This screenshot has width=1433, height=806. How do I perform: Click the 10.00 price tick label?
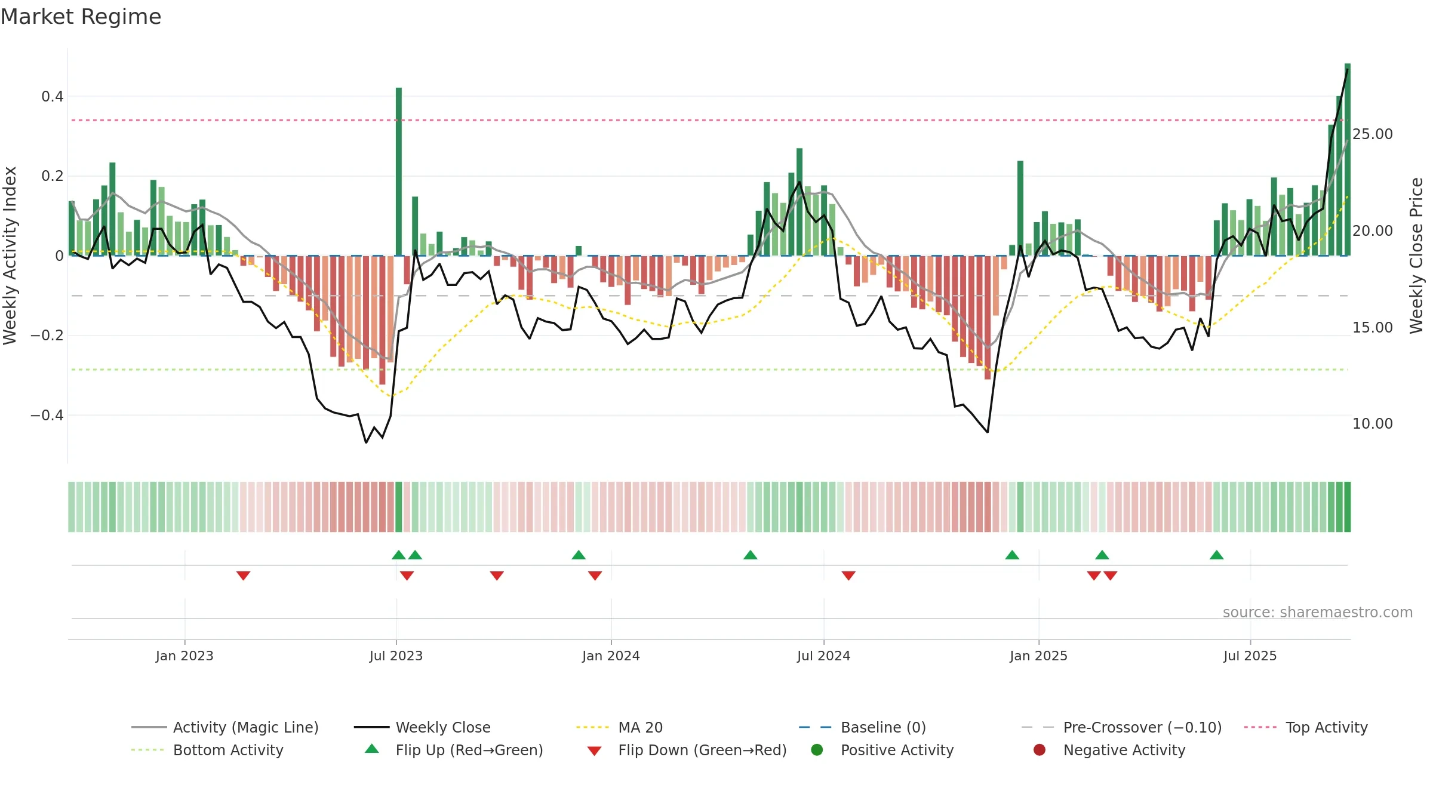(x=1372, y=423)
